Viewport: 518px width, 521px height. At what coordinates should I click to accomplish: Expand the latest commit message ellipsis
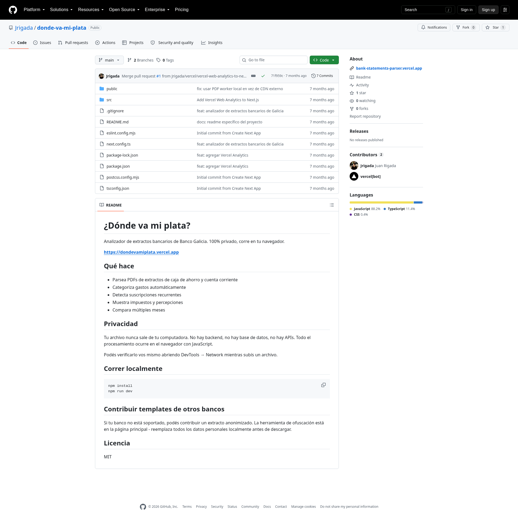(x=253, y=76)
